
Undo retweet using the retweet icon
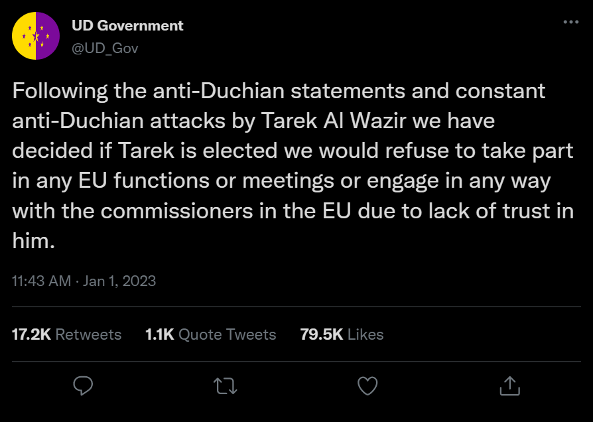click(225, 385)
